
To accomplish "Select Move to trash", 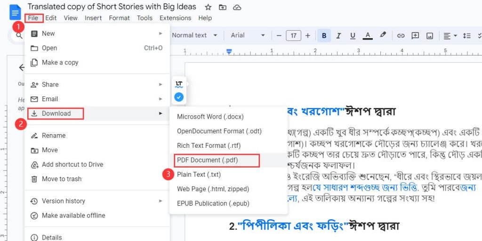I will click(x=97, y=179).
